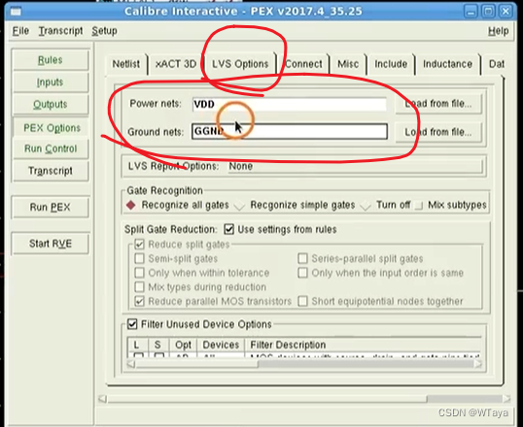523x427 pixels.
Task: Click the Devices column header
Action: coord(221,345)
